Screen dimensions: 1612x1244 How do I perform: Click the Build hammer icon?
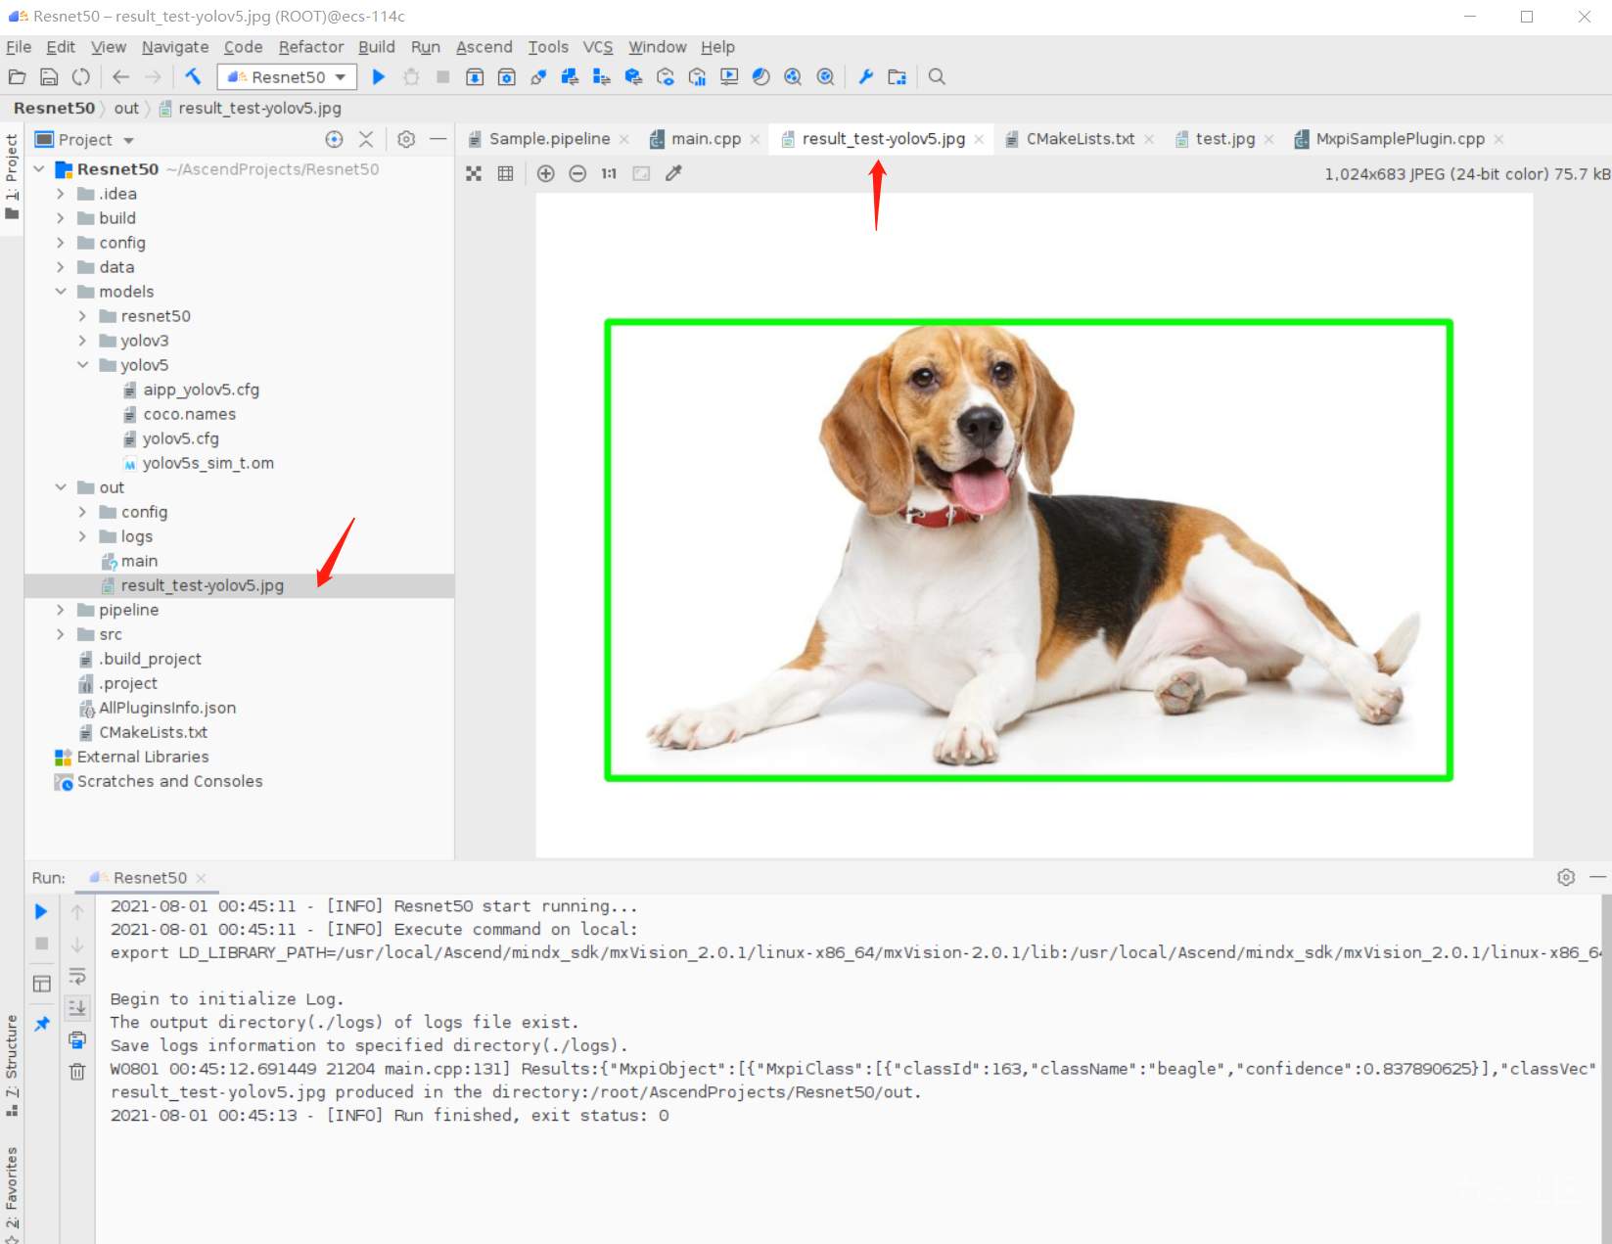coord(193,76)
